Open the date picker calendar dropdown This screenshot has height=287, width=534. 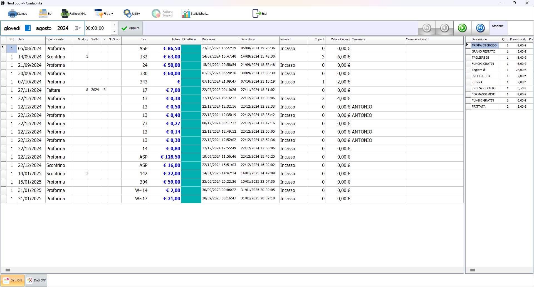[78, 28]
